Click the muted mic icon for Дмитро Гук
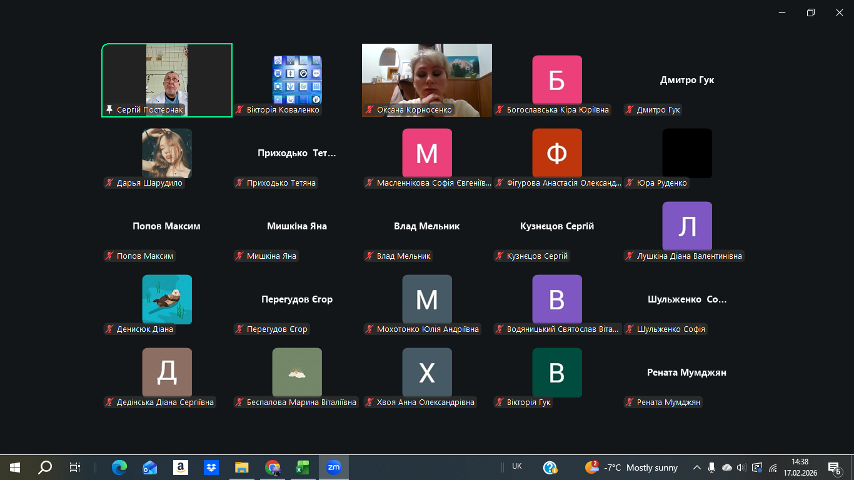This screenshot has width=854, height=480. coord(630,110)
